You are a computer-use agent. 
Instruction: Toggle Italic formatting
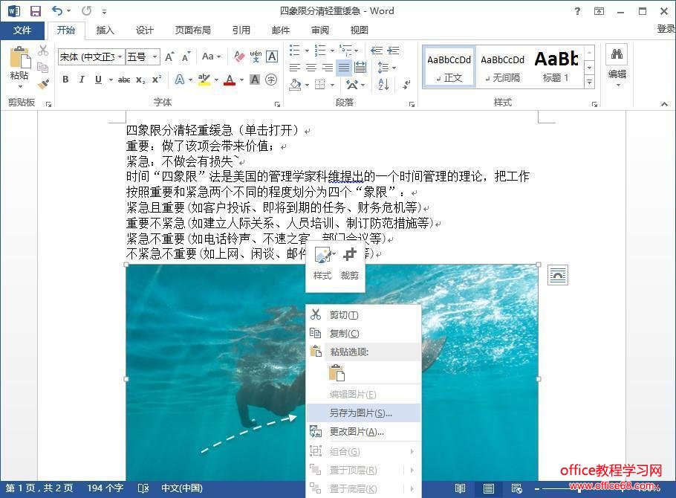point(81,80)
